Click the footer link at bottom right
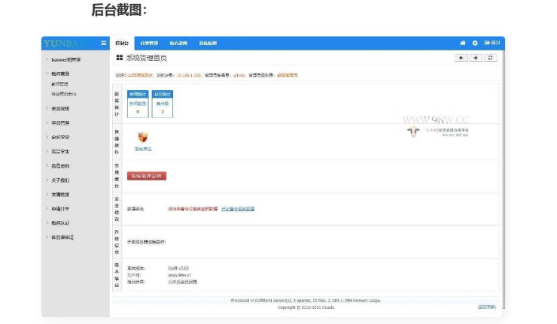Viewport: 557px width, 324px height. pos(487,307)
